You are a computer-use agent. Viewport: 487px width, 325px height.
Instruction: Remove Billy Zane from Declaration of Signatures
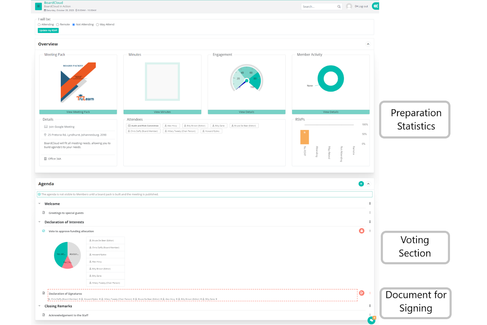[216, 299]
